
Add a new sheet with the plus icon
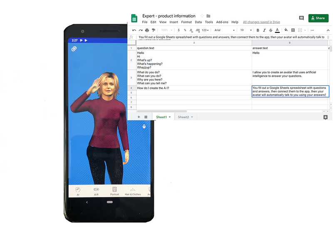point(139,117)
